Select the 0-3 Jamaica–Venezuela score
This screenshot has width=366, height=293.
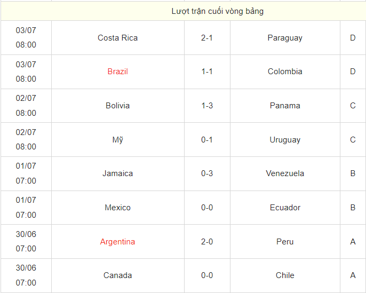(x=207, y=173)
